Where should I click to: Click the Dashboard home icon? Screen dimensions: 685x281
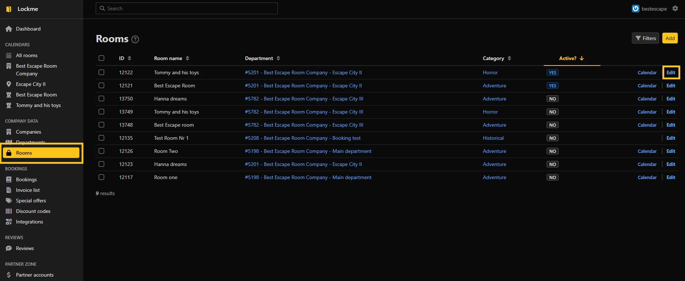(9, 29)
